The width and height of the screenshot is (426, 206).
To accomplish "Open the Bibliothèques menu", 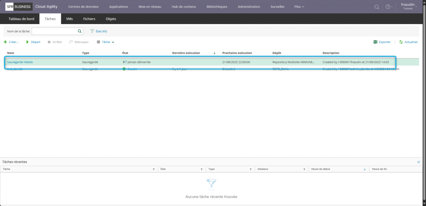I will click(x=217, y=7).
